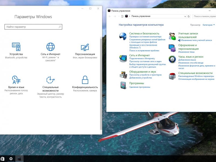The height and width of the screenshot is (162, 216).
Task: Click the scroll up arrow in Параметры Windows
Action: pyautogui.click(x=101, y=38)
